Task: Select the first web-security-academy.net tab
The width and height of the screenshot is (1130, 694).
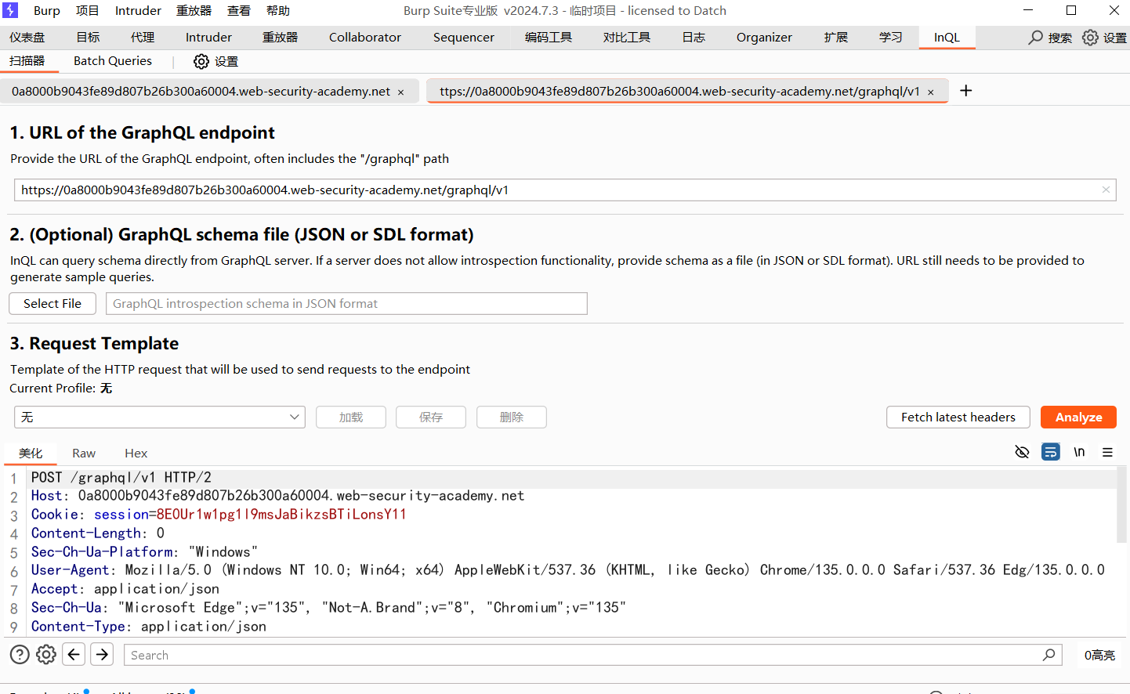Action: point(201,92)
